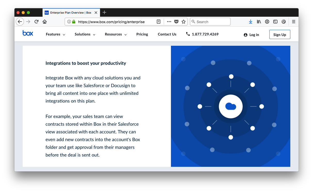Close the Enterprise Plan Overview tab
This screenshot has height=192, width=313.
pos(96,13)
